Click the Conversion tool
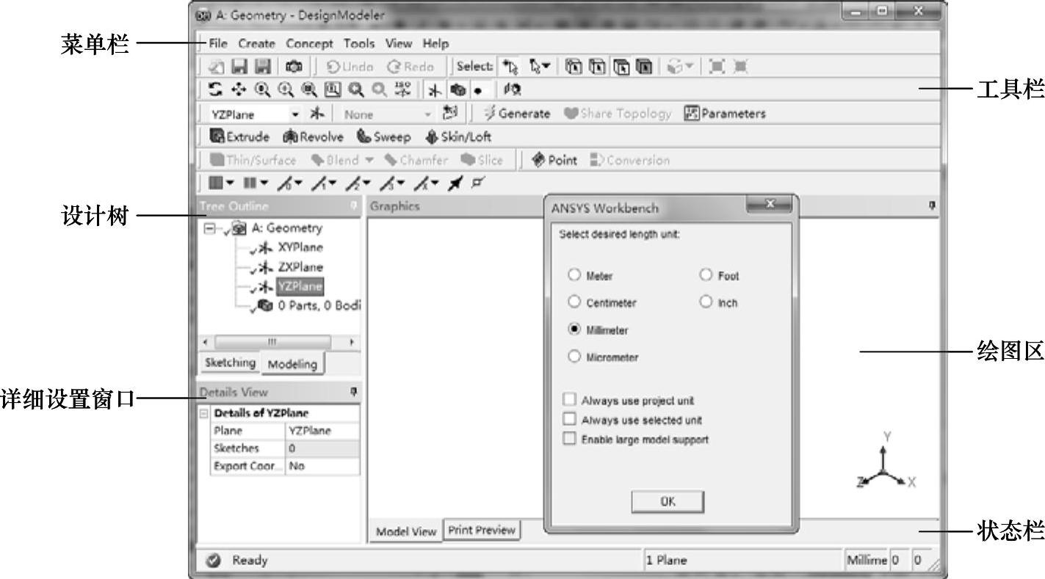This screenshot has width=1045, height=579. 630,160
